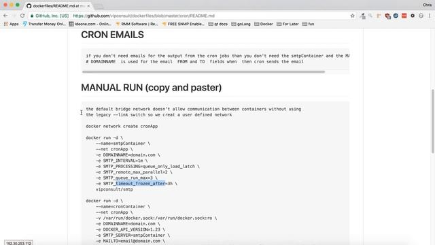Open the Apps bookmarks shortcut
This screenshot has width=435, height=245.
point(11,24)
